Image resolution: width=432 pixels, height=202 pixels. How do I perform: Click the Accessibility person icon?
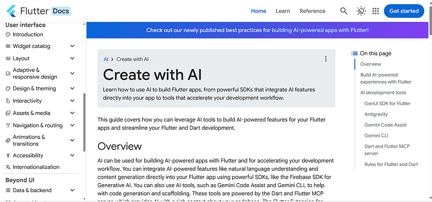click(x=8, y=156)
